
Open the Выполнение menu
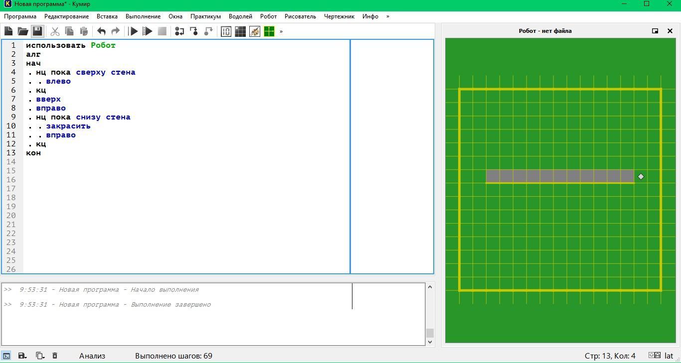143,16
